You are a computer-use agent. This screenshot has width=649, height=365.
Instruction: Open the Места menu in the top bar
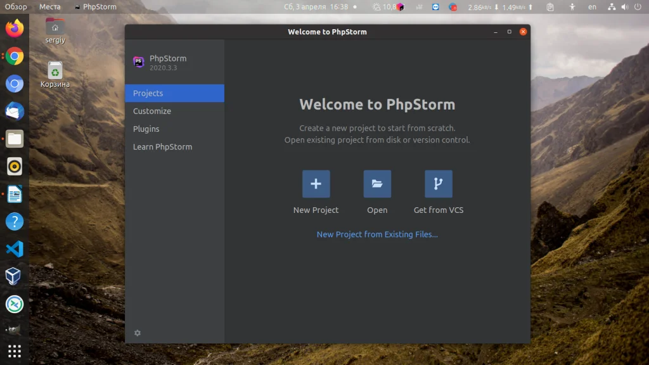pos(50,7)
